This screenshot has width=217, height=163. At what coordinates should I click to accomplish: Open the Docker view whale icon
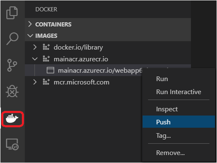coord(12,118)
